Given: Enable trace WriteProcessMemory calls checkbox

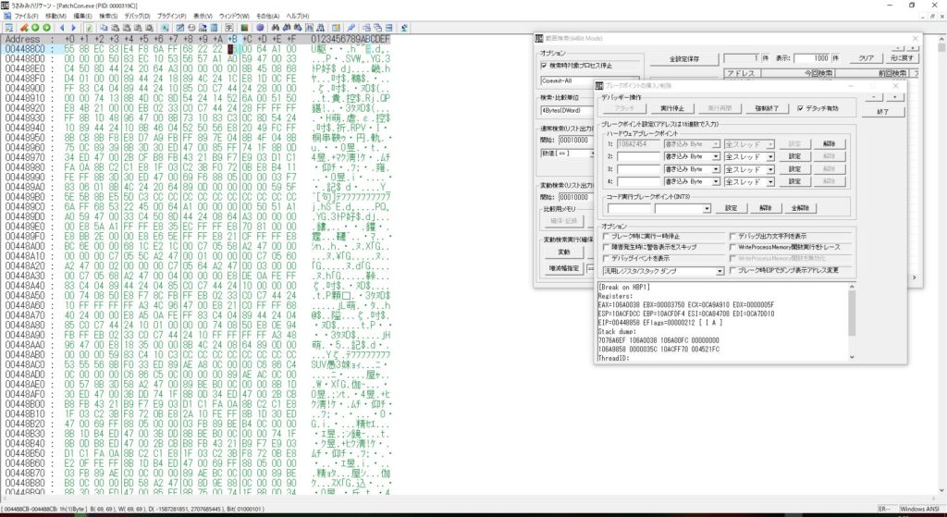Looking at the screenshot, I should [733, 247].
